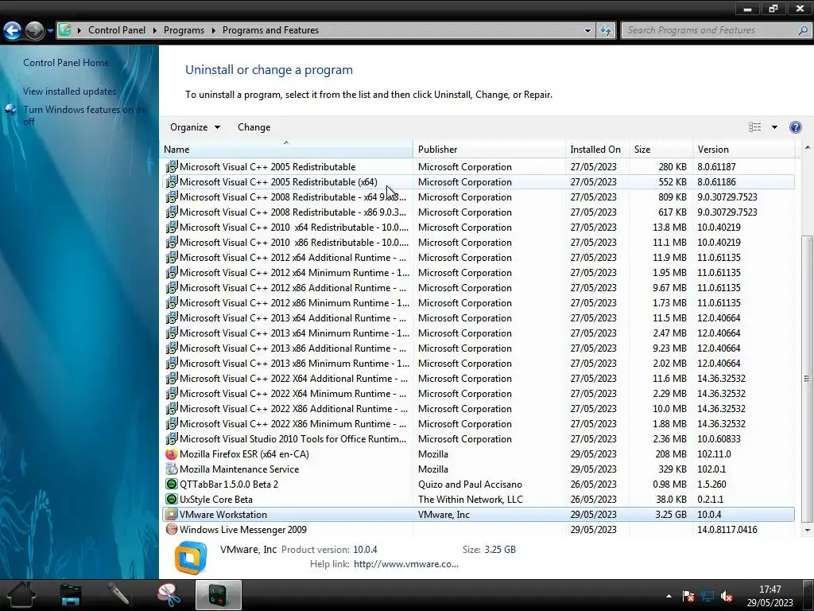
Task: Click the Refresh button beside address bar
Action: (606, 31)
